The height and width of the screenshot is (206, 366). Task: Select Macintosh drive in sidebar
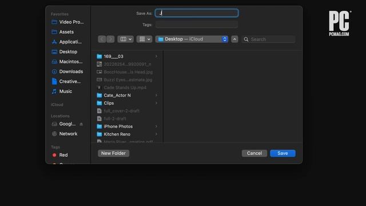67,62
